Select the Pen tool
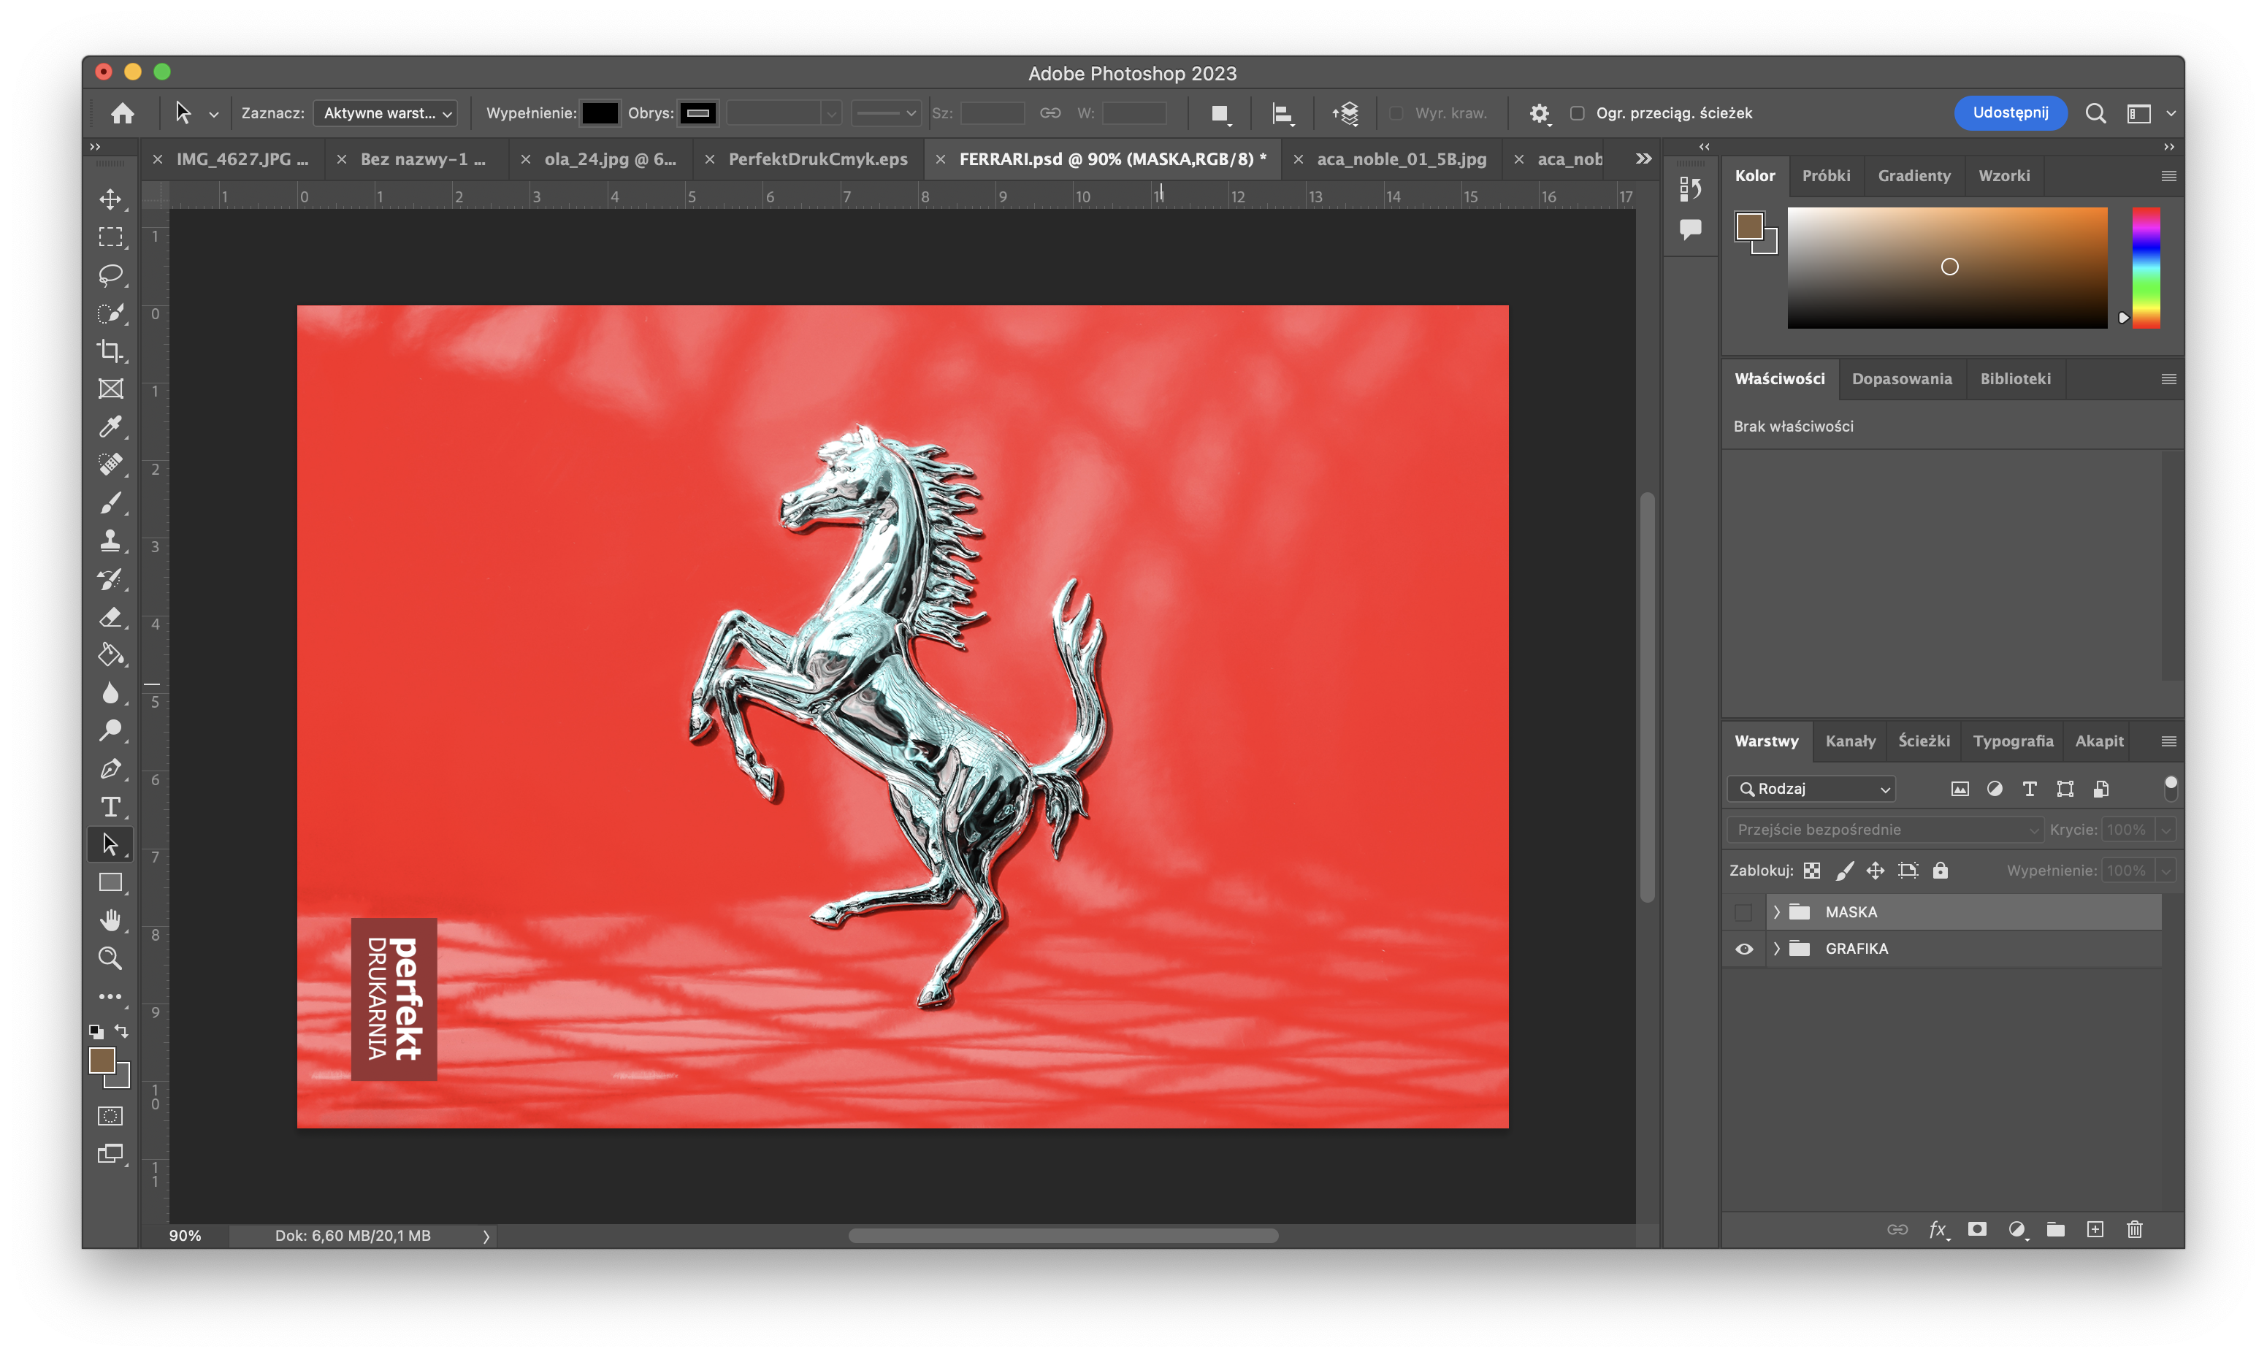The image size is (2267, 1357). click(110, 769)
